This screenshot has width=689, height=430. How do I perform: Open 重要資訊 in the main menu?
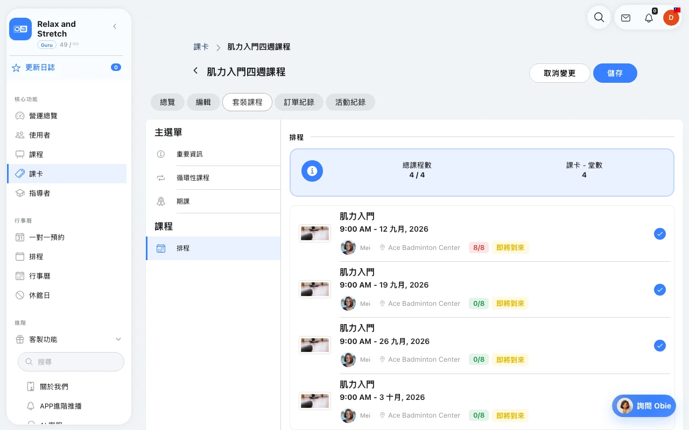pyautogui.click(x=213, y=154)
